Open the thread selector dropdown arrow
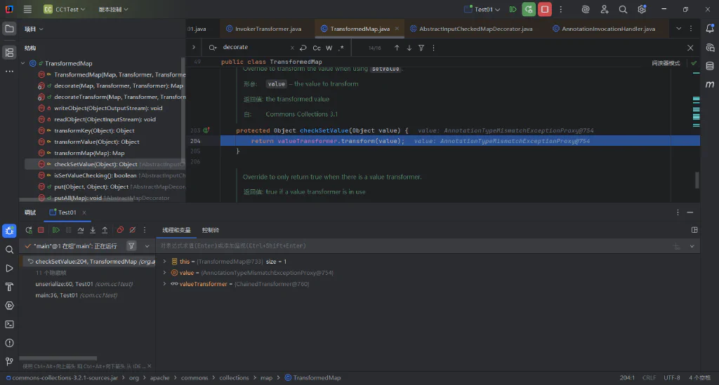 tap(147, 246)
